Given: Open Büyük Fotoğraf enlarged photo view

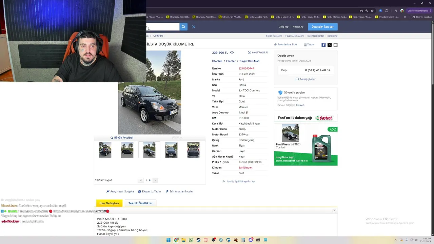Looking at the screenshot, I should [122, 138].
